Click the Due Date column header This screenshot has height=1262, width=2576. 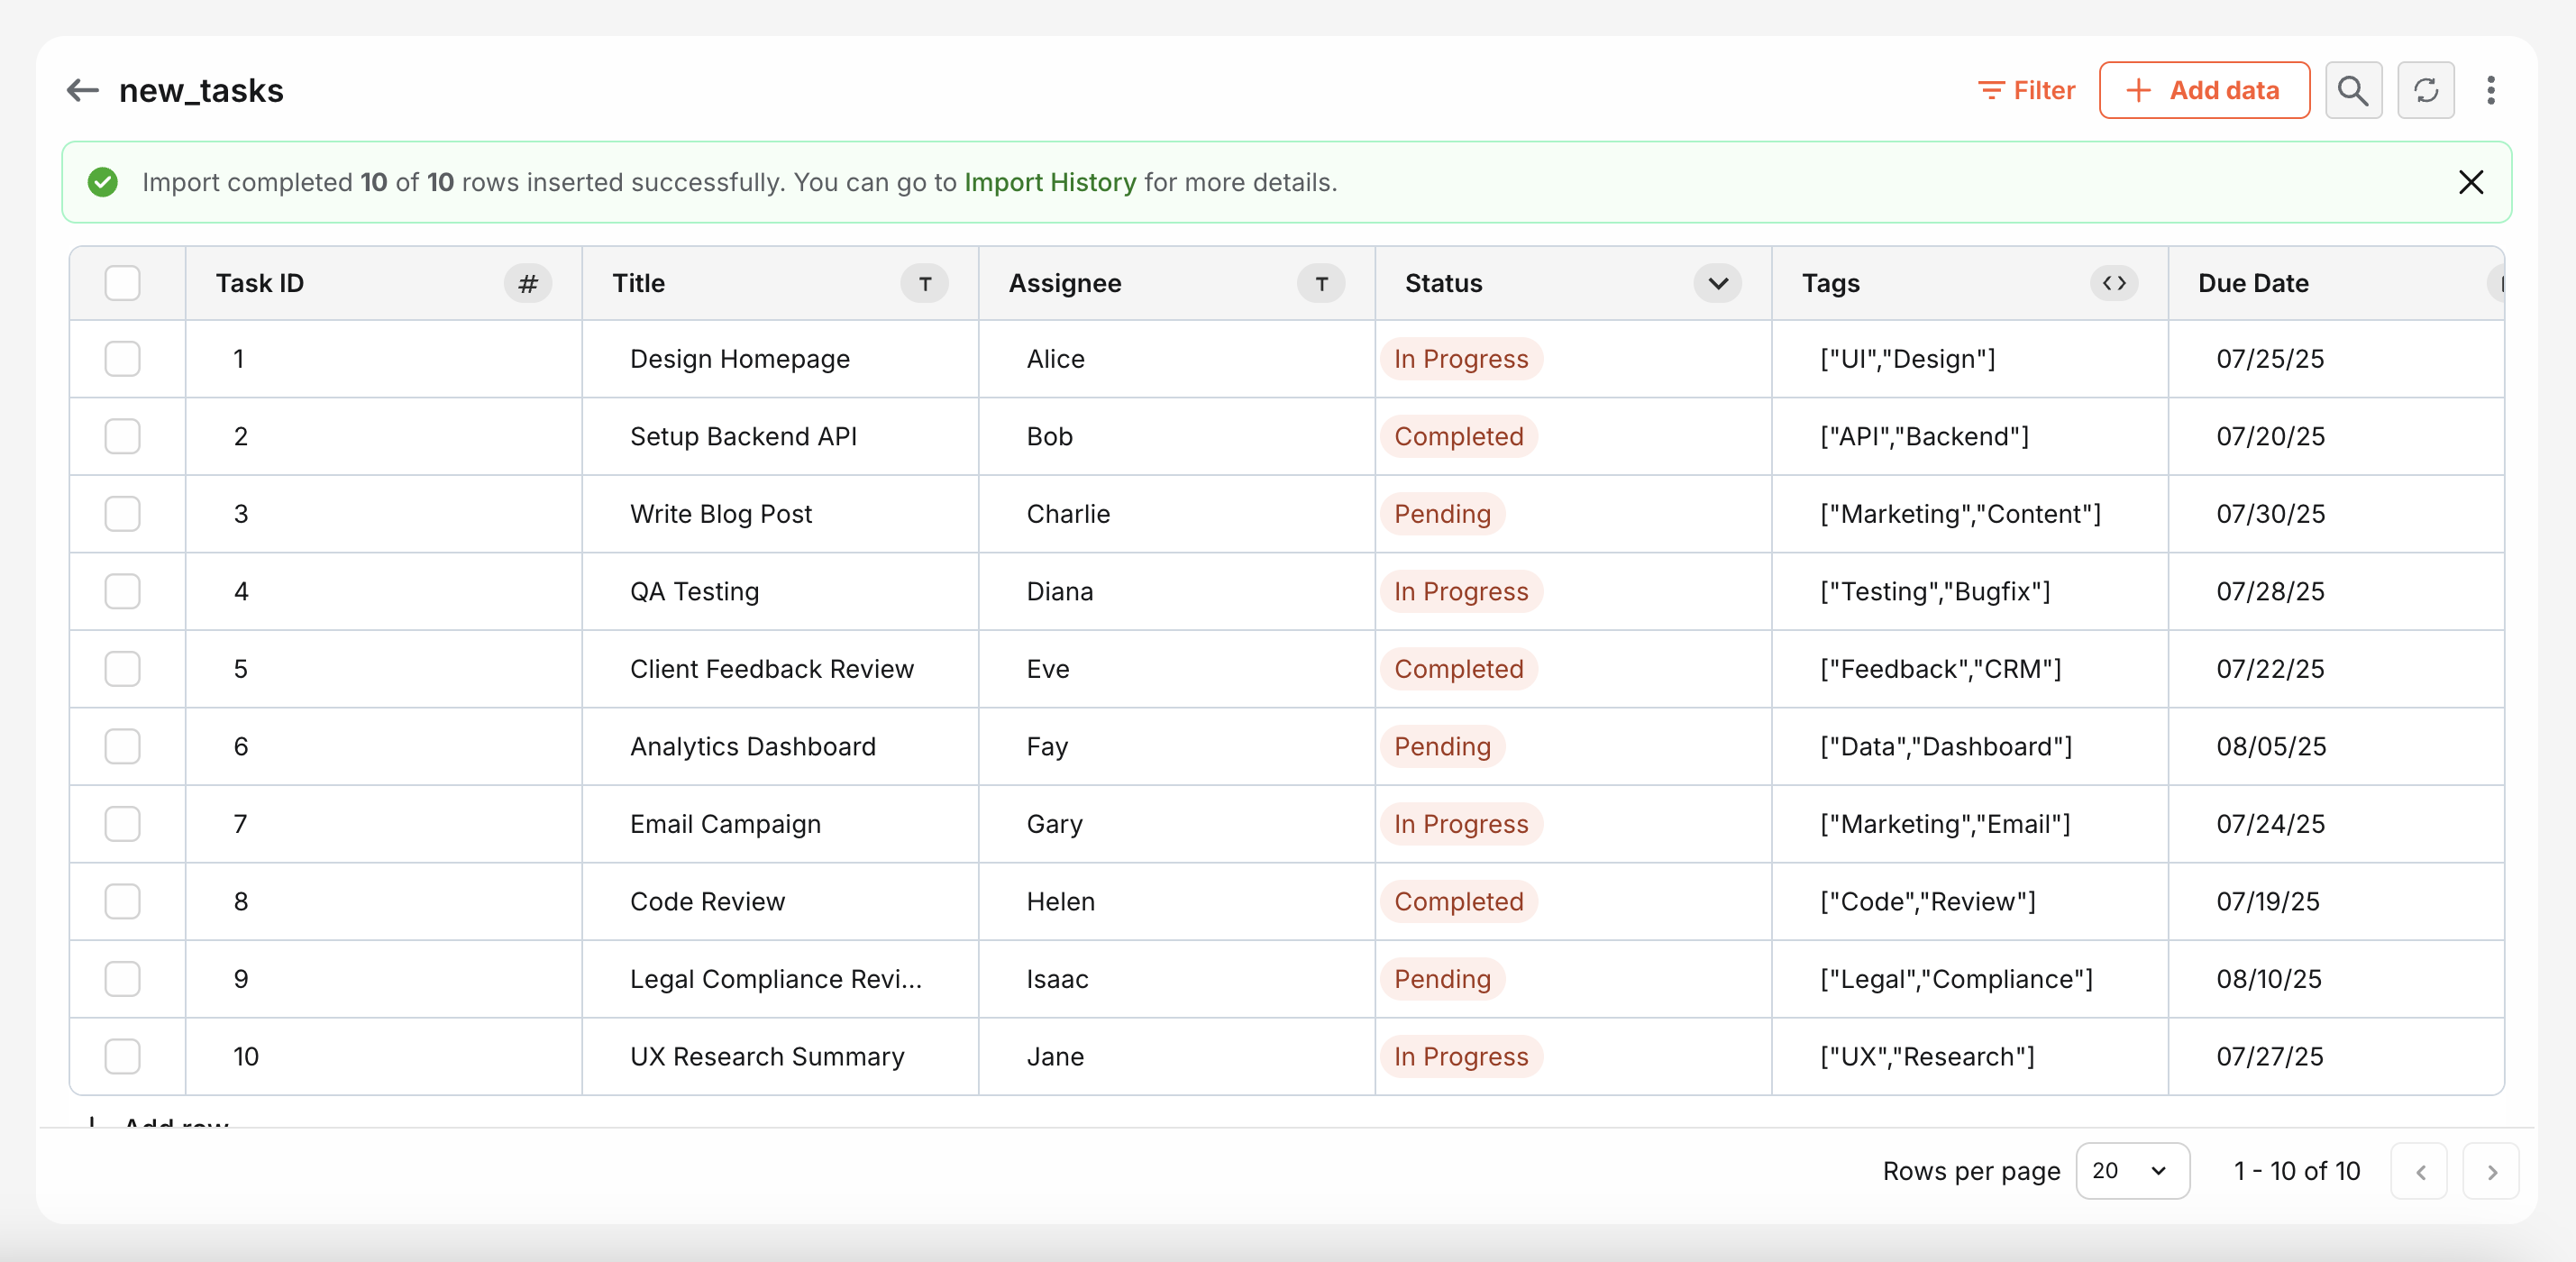[2336, 283]
